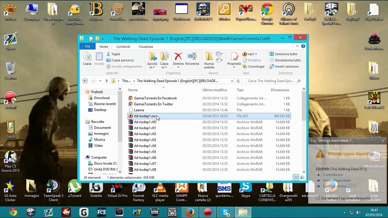Screen dimensions: 388x218
Task: Rename the file using Rinomina
Action: 192,59
